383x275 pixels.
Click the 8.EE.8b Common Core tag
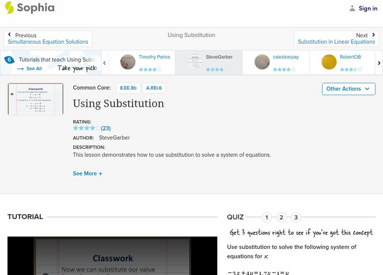(x=129, y=87)
